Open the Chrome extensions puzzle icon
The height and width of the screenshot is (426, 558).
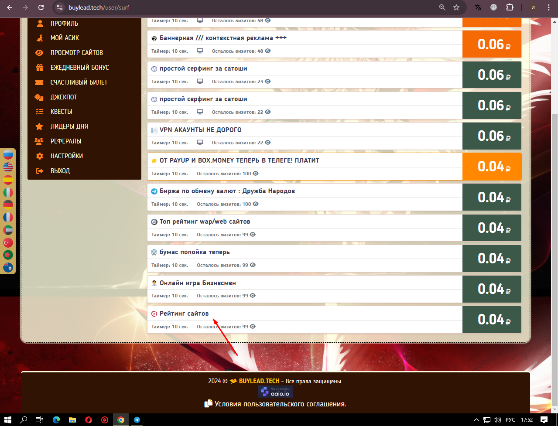(x=510, y=7)
